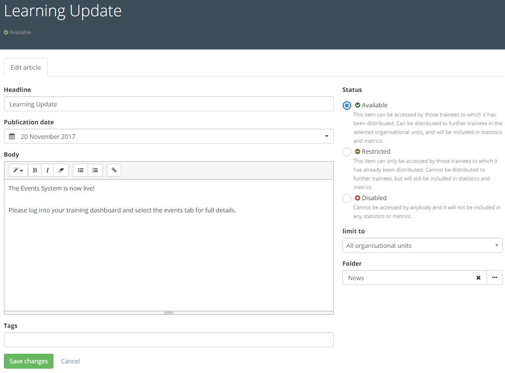The height and width of the screenshot is (373, 505).
Task: Select the Restricted status option
Action: coord(347,152)
